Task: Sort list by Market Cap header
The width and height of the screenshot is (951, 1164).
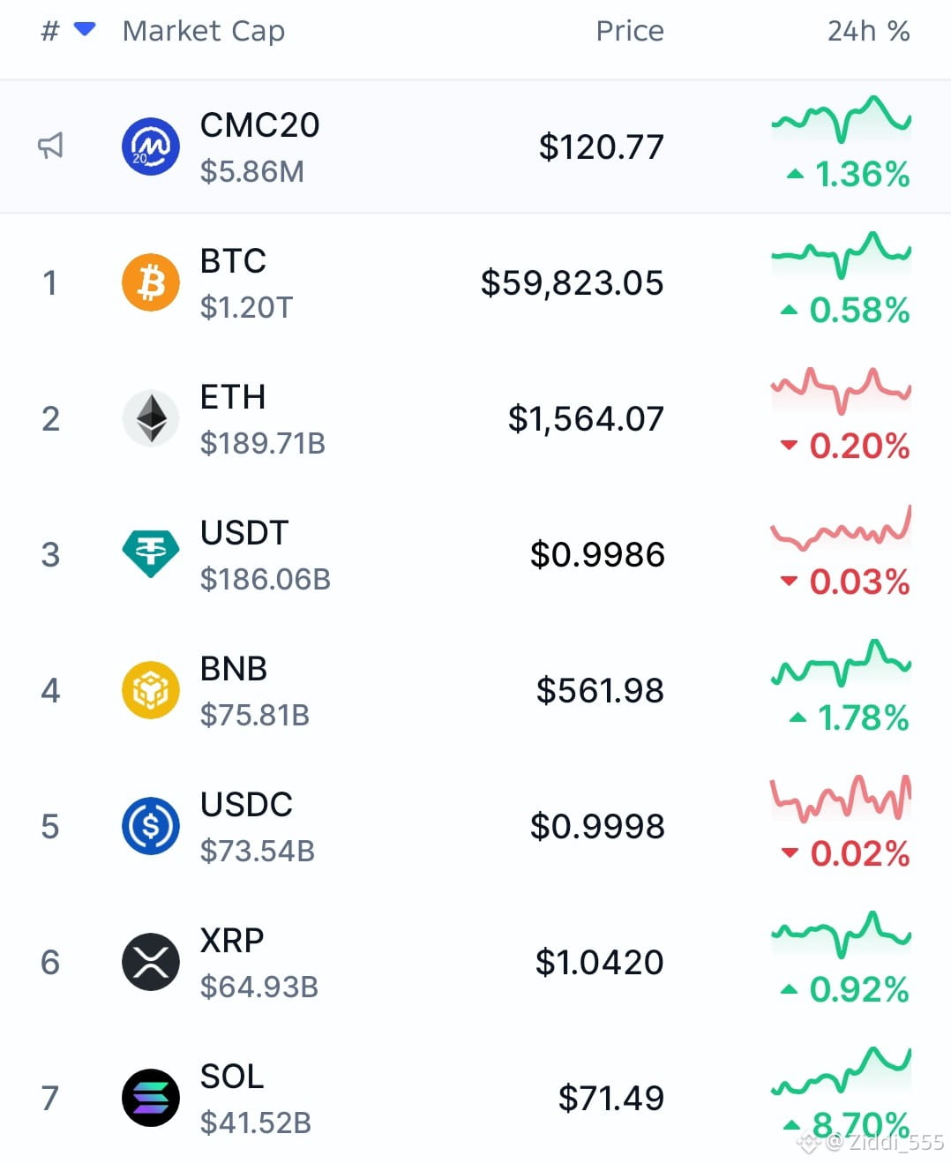Action: pyautogui.click(x=204, y=31)
